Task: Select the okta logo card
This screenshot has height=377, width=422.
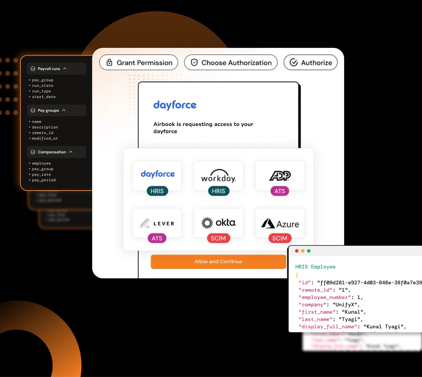Action: (218, 223)
